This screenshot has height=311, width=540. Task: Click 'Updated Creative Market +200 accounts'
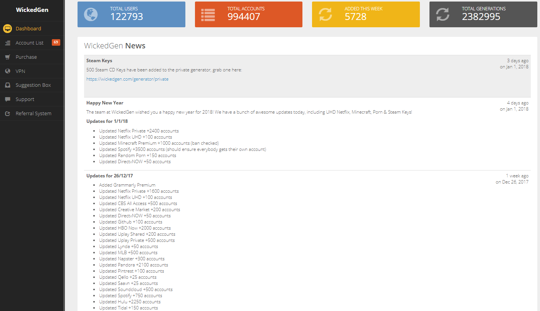(x=140, y=210)
